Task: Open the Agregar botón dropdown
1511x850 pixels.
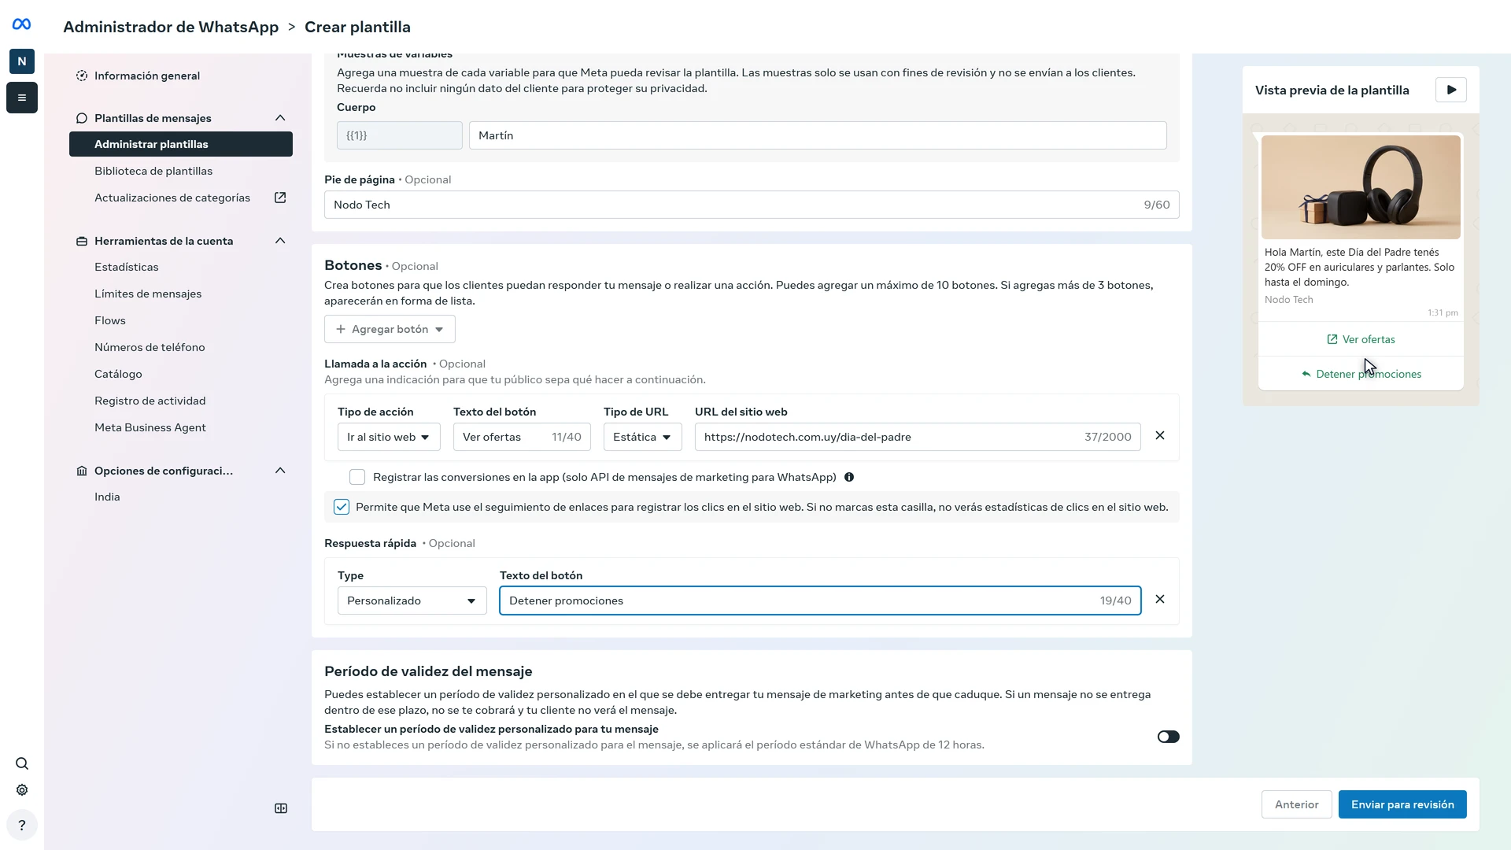Action: click(390, 329)
